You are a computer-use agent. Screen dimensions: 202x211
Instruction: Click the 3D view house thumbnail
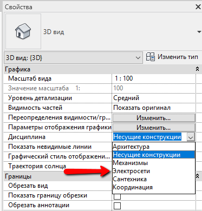(x=23, y=31)
